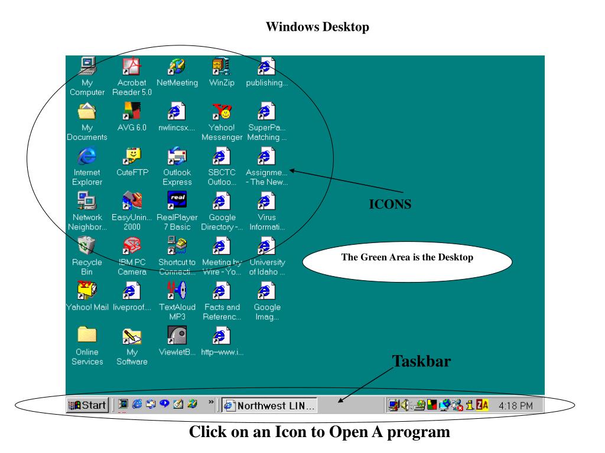
Task: Launch Outlook Express from Quick Launch
Action: 151,404
